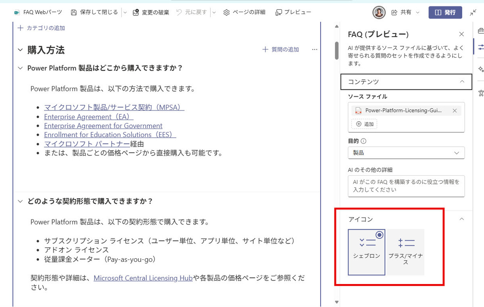Click the user profile avatar
Image resolution: width=484 pixels, height=307 pixels.
click(379, 12)
